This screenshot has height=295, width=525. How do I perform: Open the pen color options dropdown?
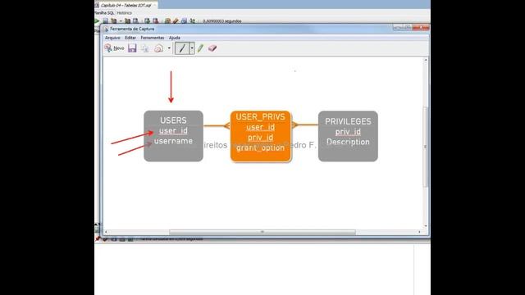[192, 48]
